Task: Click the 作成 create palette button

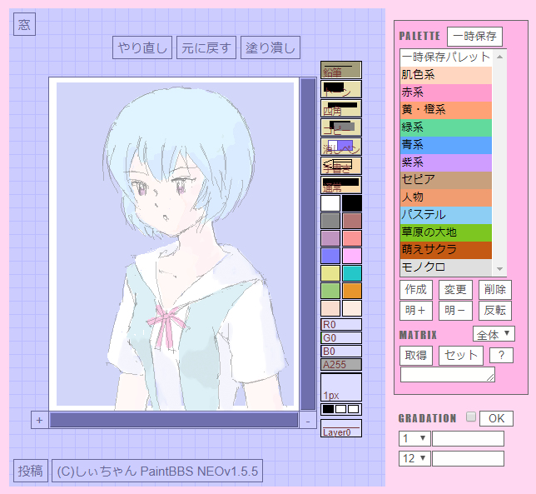Action: [x=416, y=290]
